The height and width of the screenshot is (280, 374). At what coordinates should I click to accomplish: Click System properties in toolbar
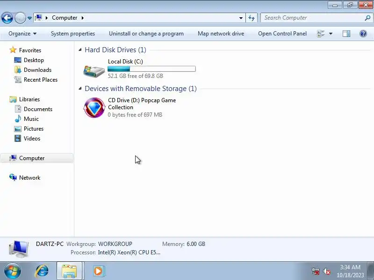coord(73,34)
